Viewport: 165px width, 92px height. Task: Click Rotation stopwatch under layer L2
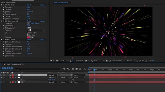coord(18,80)
